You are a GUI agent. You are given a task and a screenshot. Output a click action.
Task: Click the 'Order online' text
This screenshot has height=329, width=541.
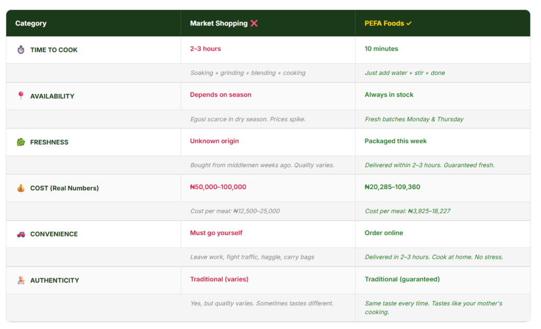(x=384, y=233)
